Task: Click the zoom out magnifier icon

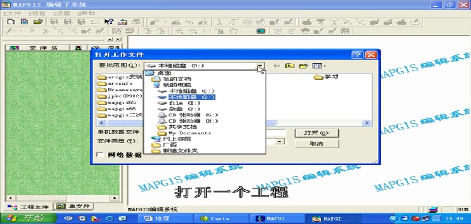Action: (192, 31)
